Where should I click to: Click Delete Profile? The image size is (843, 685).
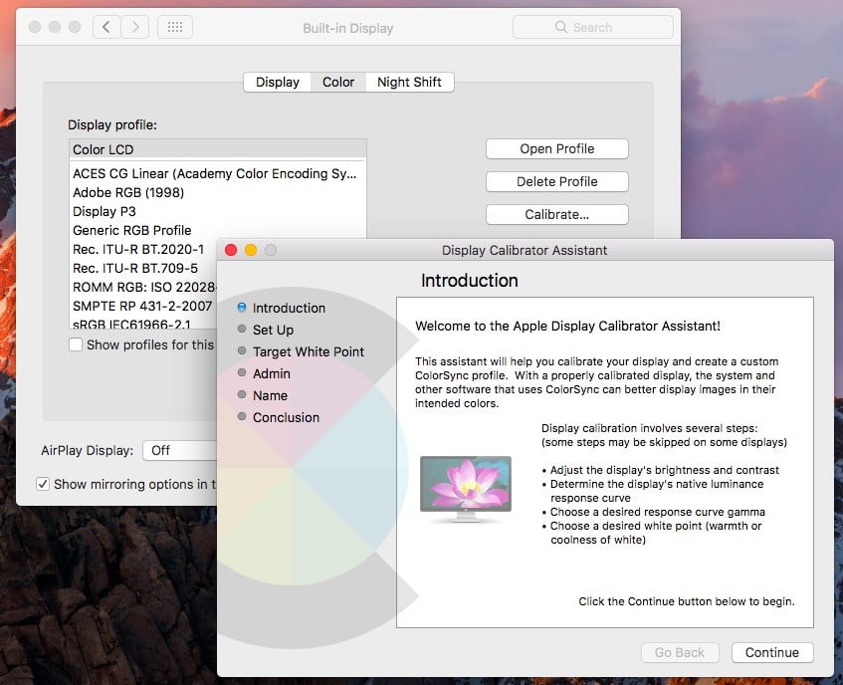pos(556,181)
